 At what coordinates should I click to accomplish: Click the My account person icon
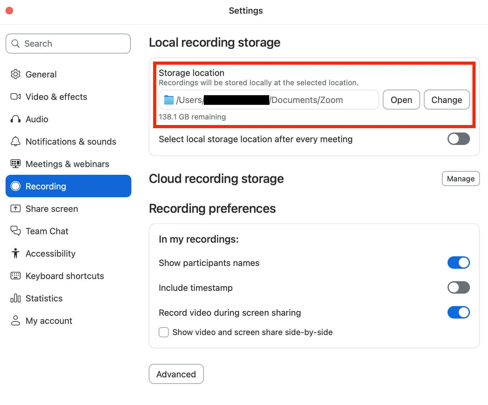pos(16,320)
